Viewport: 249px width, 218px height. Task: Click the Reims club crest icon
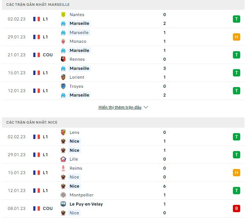coord(63,168)
